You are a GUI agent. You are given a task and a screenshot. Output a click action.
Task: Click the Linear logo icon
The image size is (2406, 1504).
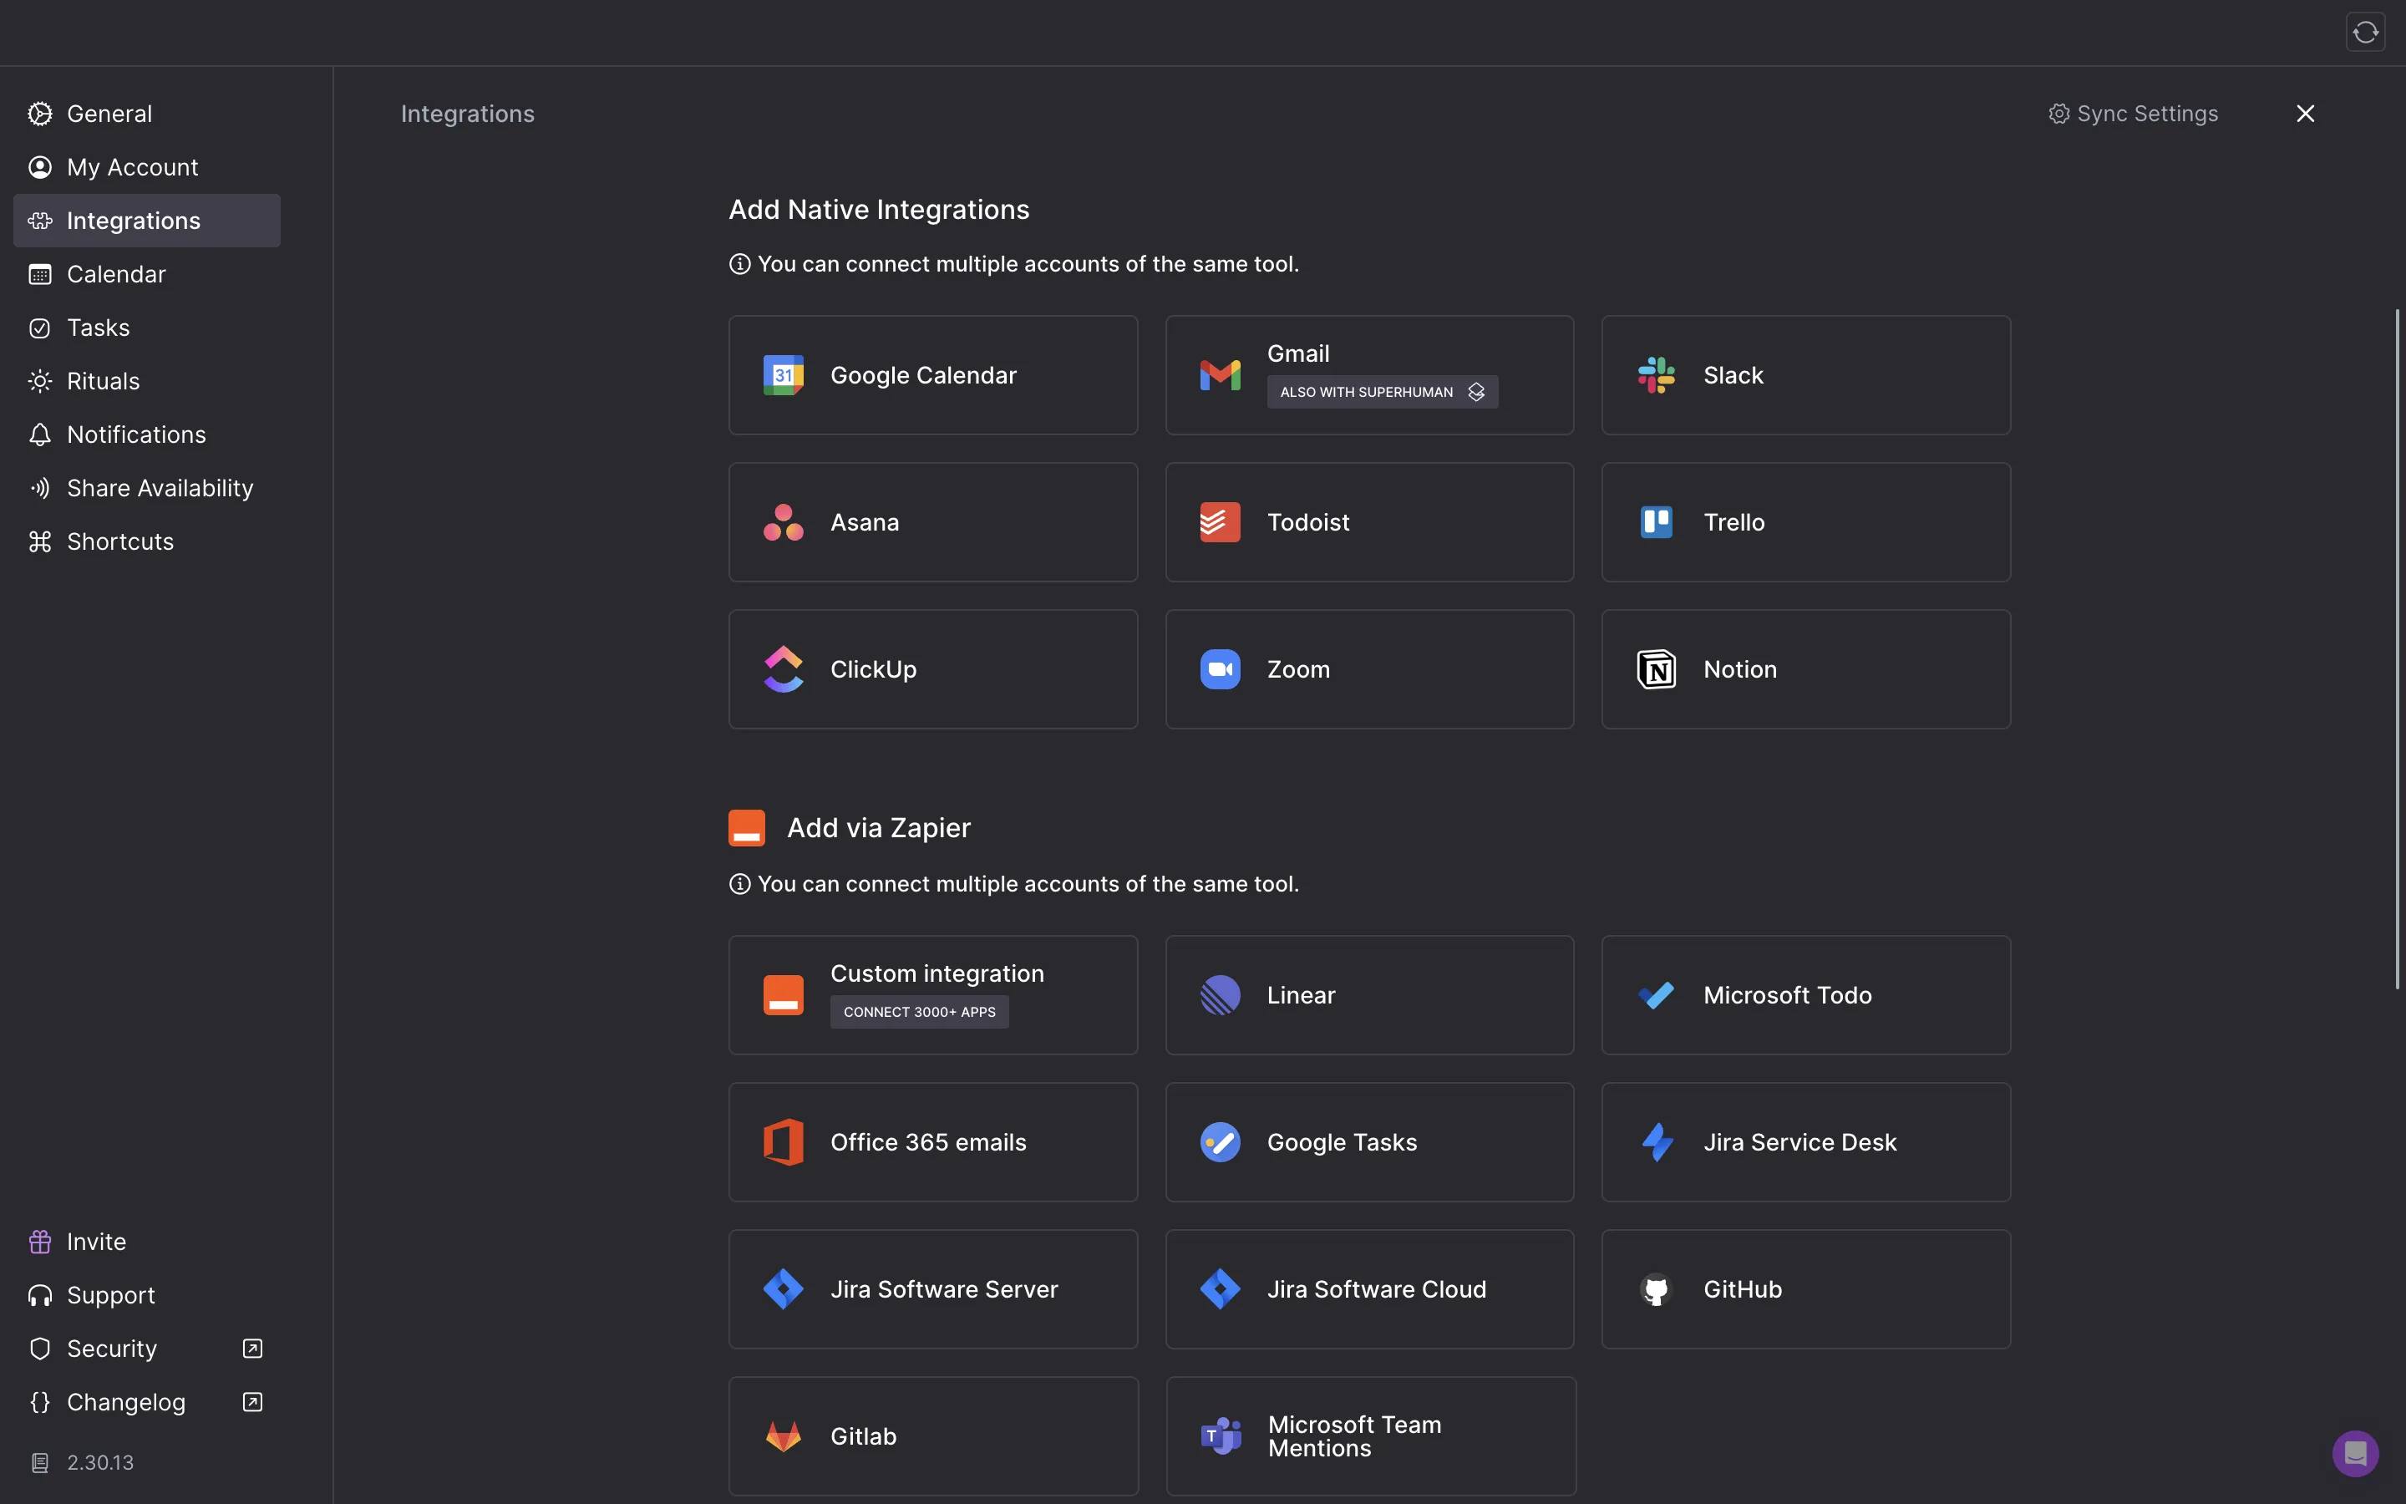(x=1220, y=994)
